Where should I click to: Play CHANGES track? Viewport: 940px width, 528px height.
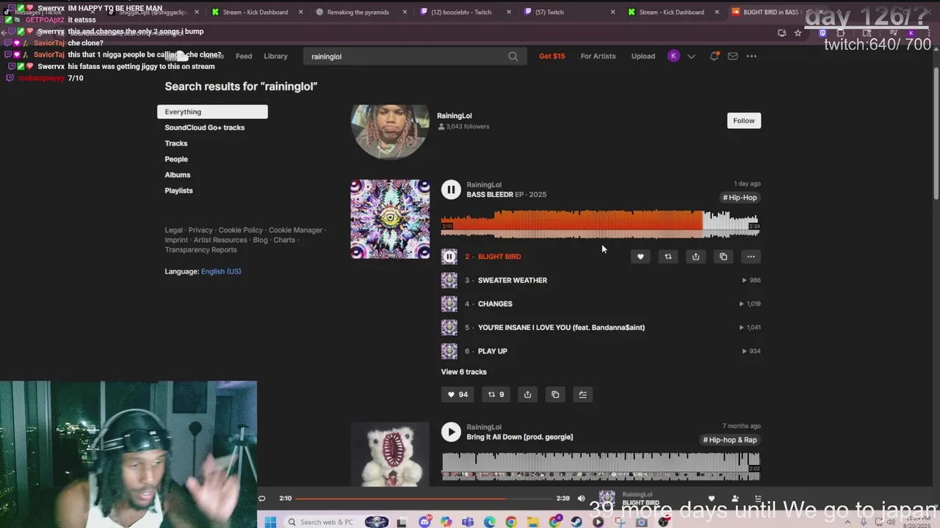(x=495, y=304)
